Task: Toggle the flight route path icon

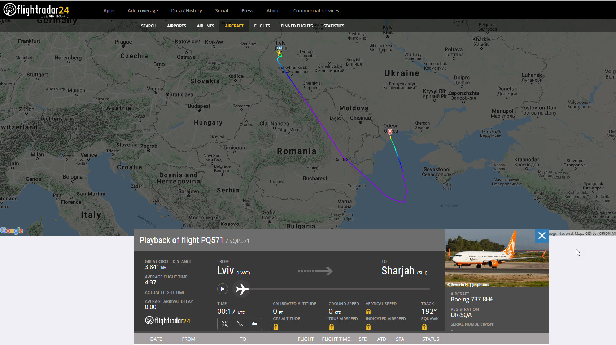Action: (x=240, y=324)
